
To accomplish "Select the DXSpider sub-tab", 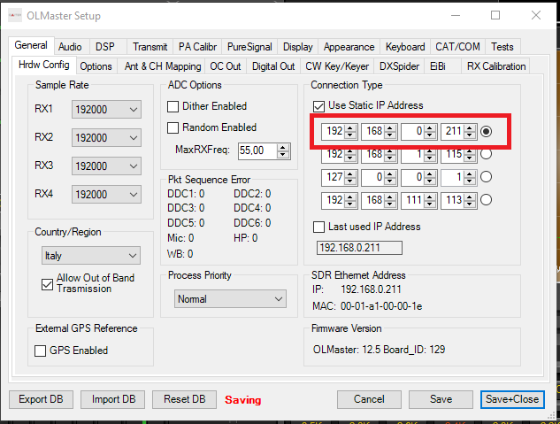I will [x=399, y=66].
